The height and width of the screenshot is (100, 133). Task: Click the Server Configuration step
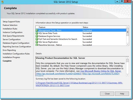11,39
